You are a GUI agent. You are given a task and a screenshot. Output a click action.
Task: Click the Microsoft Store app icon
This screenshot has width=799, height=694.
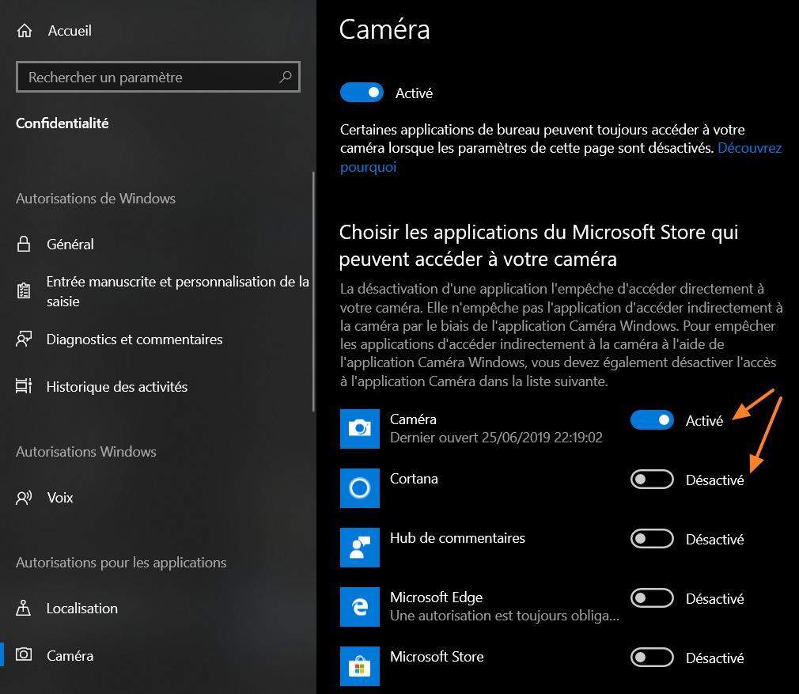point(360,666)
